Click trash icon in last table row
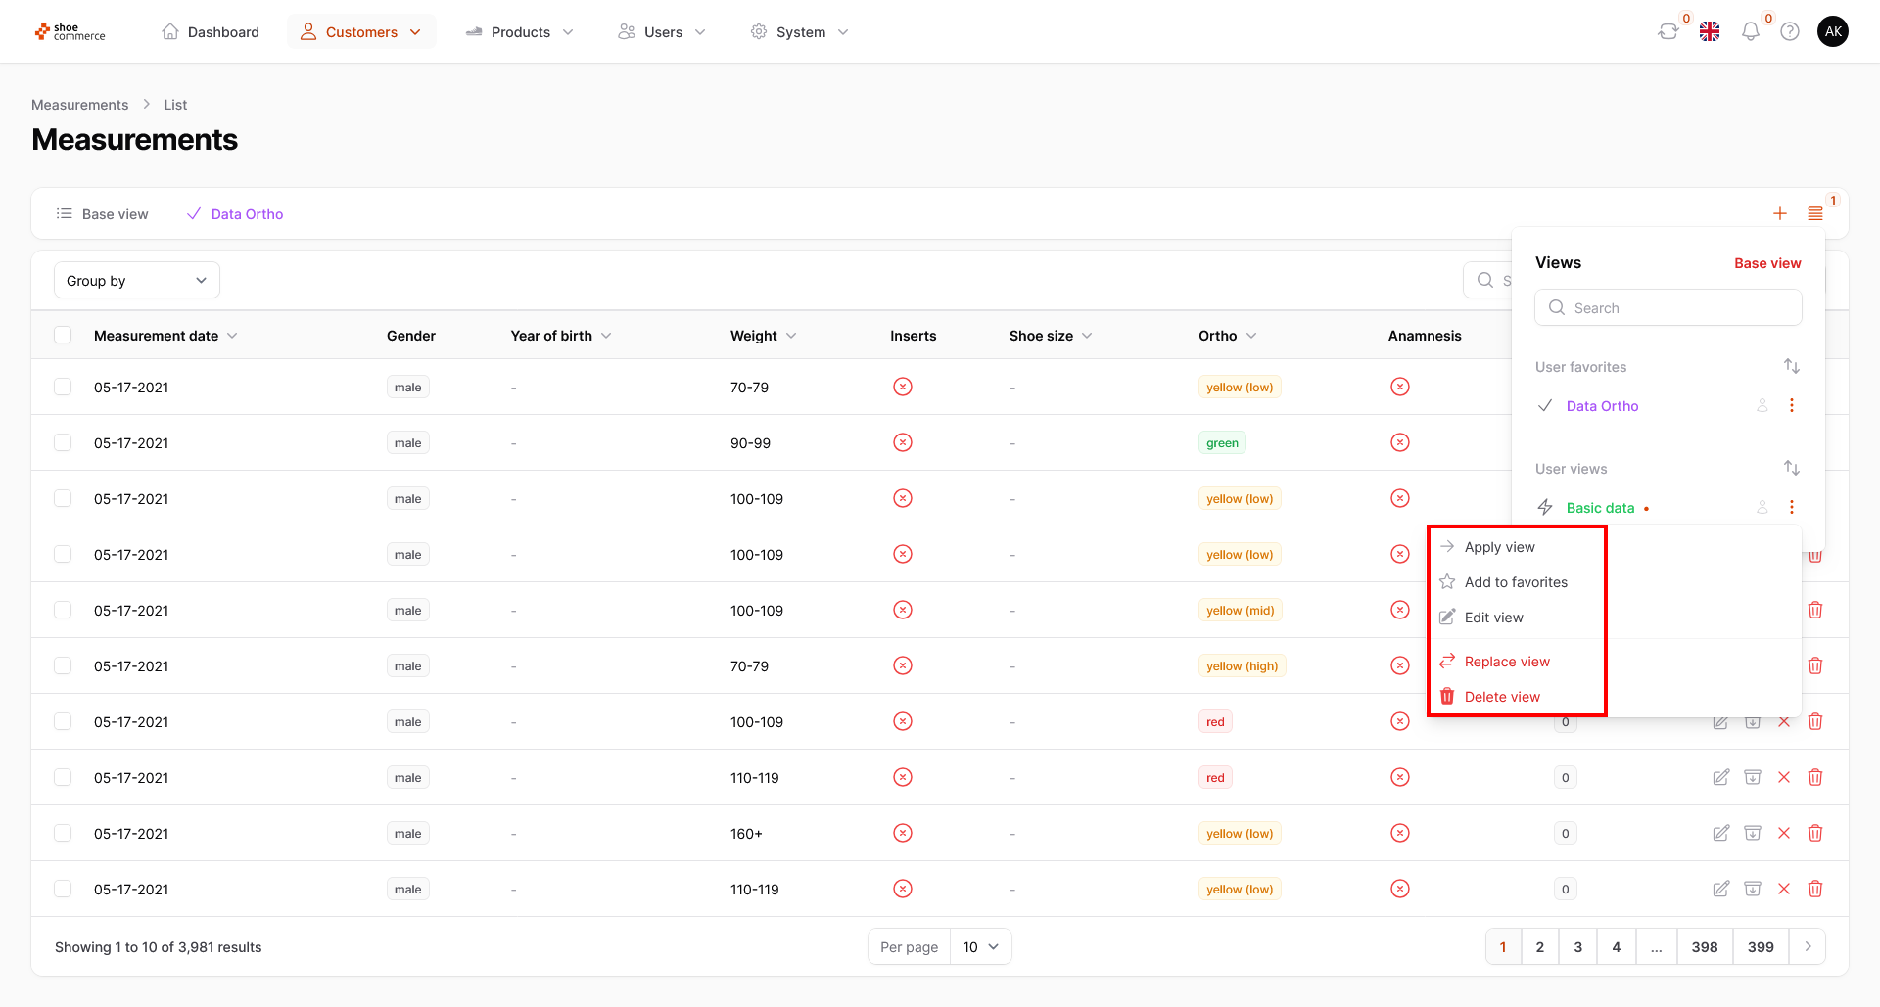1880x1007 pixels. tap(1815, 889)
